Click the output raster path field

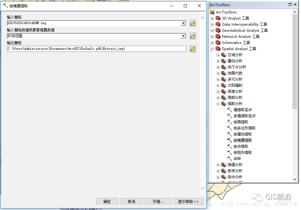[x=96, y=49]
